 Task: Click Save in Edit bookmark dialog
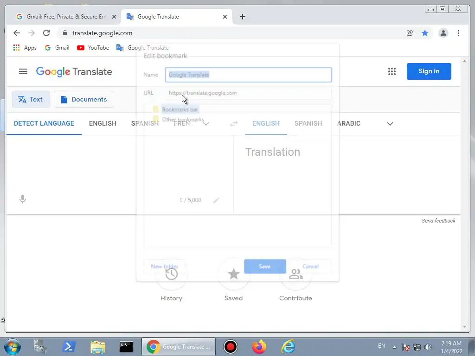click(265, 267)
